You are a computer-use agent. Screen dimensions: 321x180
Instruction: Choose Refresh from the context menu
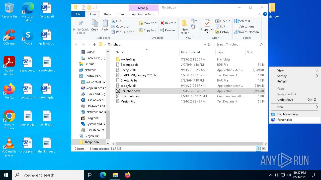(x=295, y=81)
